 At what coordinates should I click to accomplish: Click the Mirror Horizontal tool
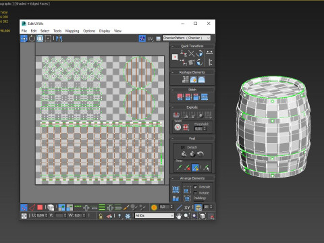[59, 38]
